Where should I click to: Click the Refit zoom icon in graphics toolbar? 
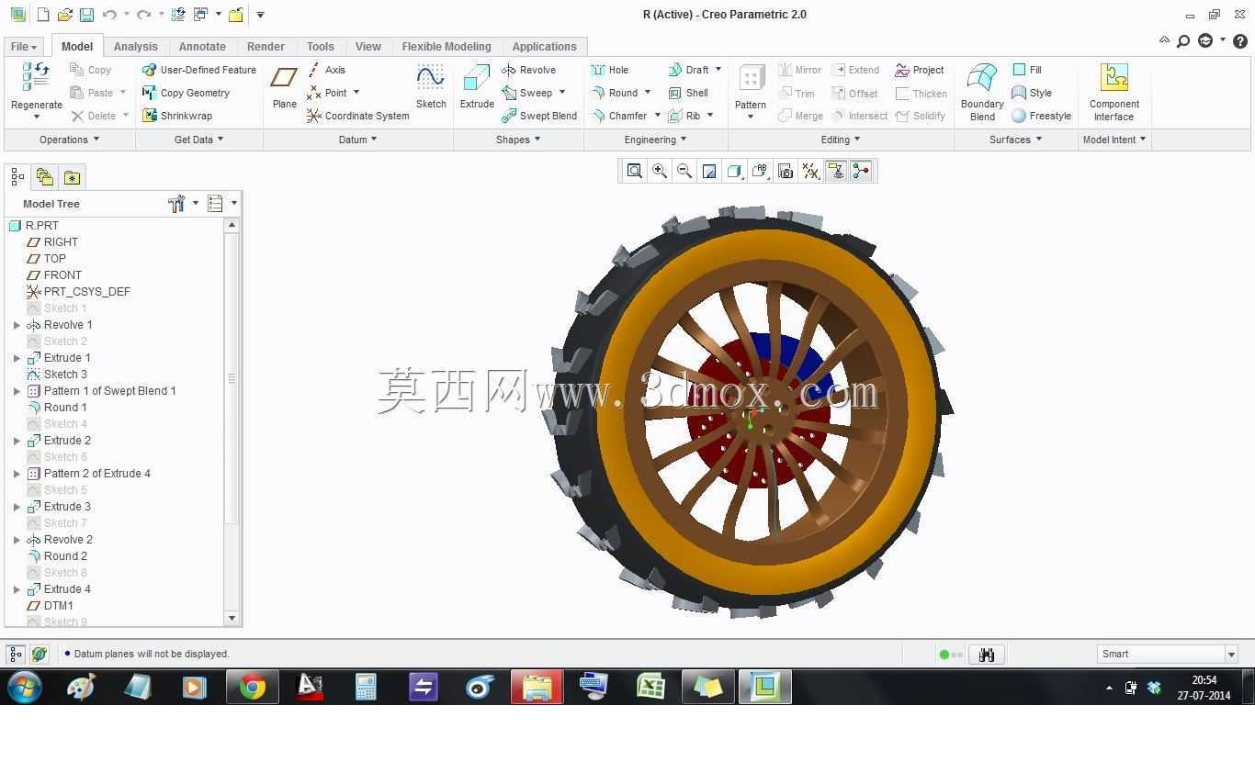click(x=634, y=171)
